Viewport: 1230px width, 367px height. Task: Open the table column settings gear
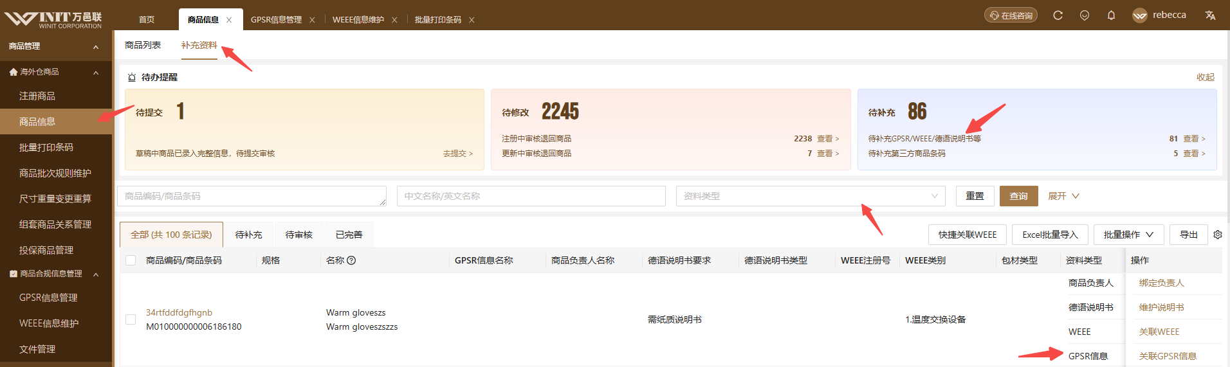pos(1218,235)
